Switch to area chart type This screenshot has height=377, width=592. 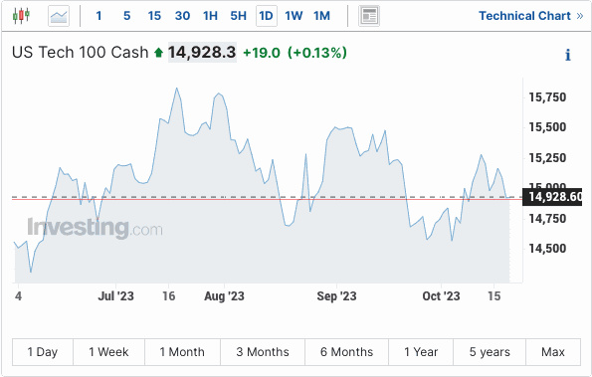click(59, 16)
